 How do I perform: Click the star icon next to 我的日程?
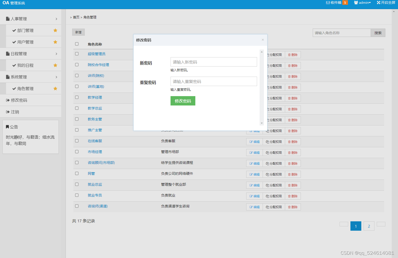click(x=55, y=65)
